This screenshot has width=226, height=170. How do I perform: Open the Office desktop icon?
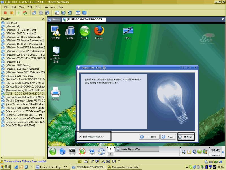[x=128, y=33]
